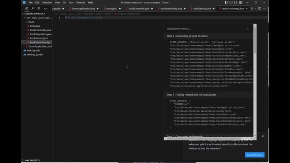Open the File menu
This screenshot has width=290, height=163.
[x=30, y=3]
